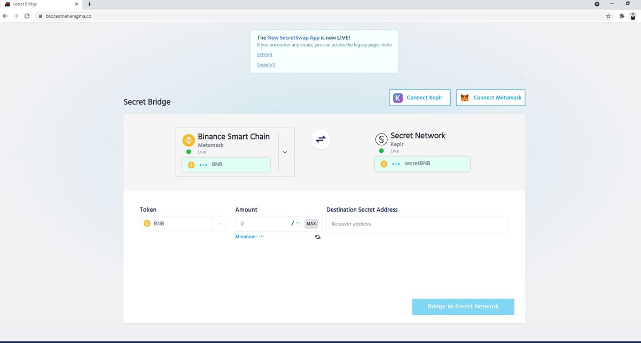Click the Secret Bridge heading text

point(147,102)
